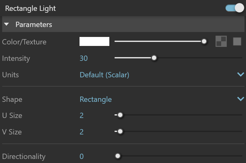
Task: Click the Intensity slider knob
Action: (154, 58)
